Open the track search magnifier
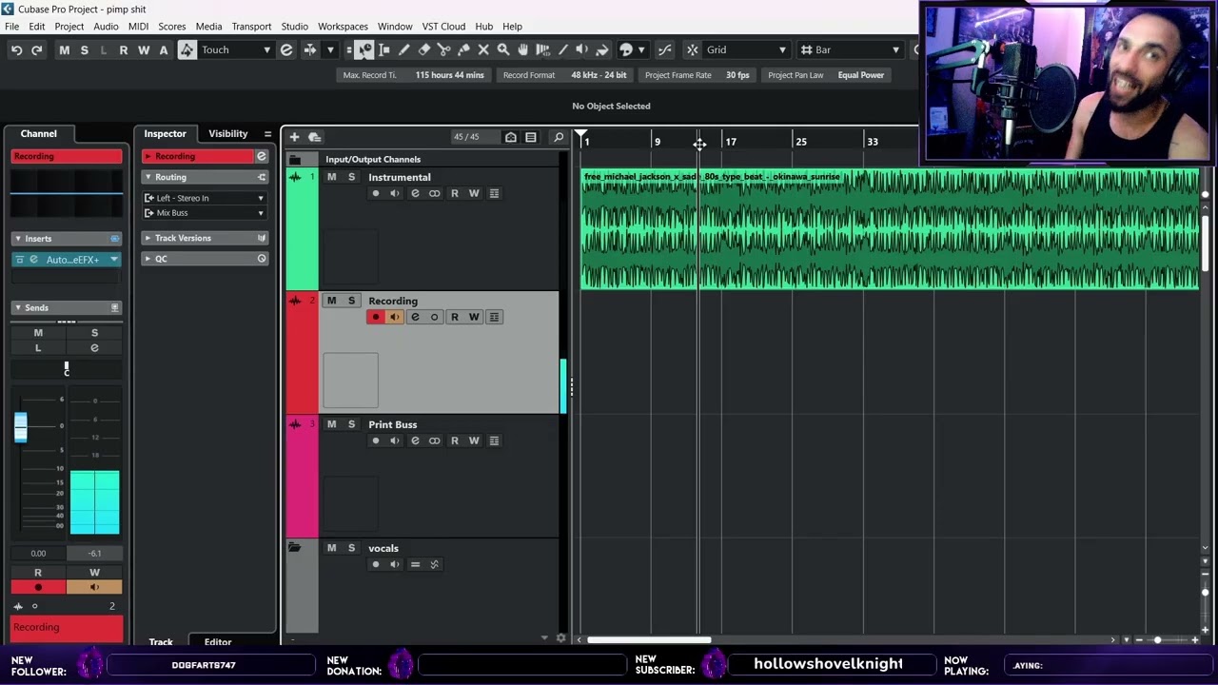 click(559, 137)
